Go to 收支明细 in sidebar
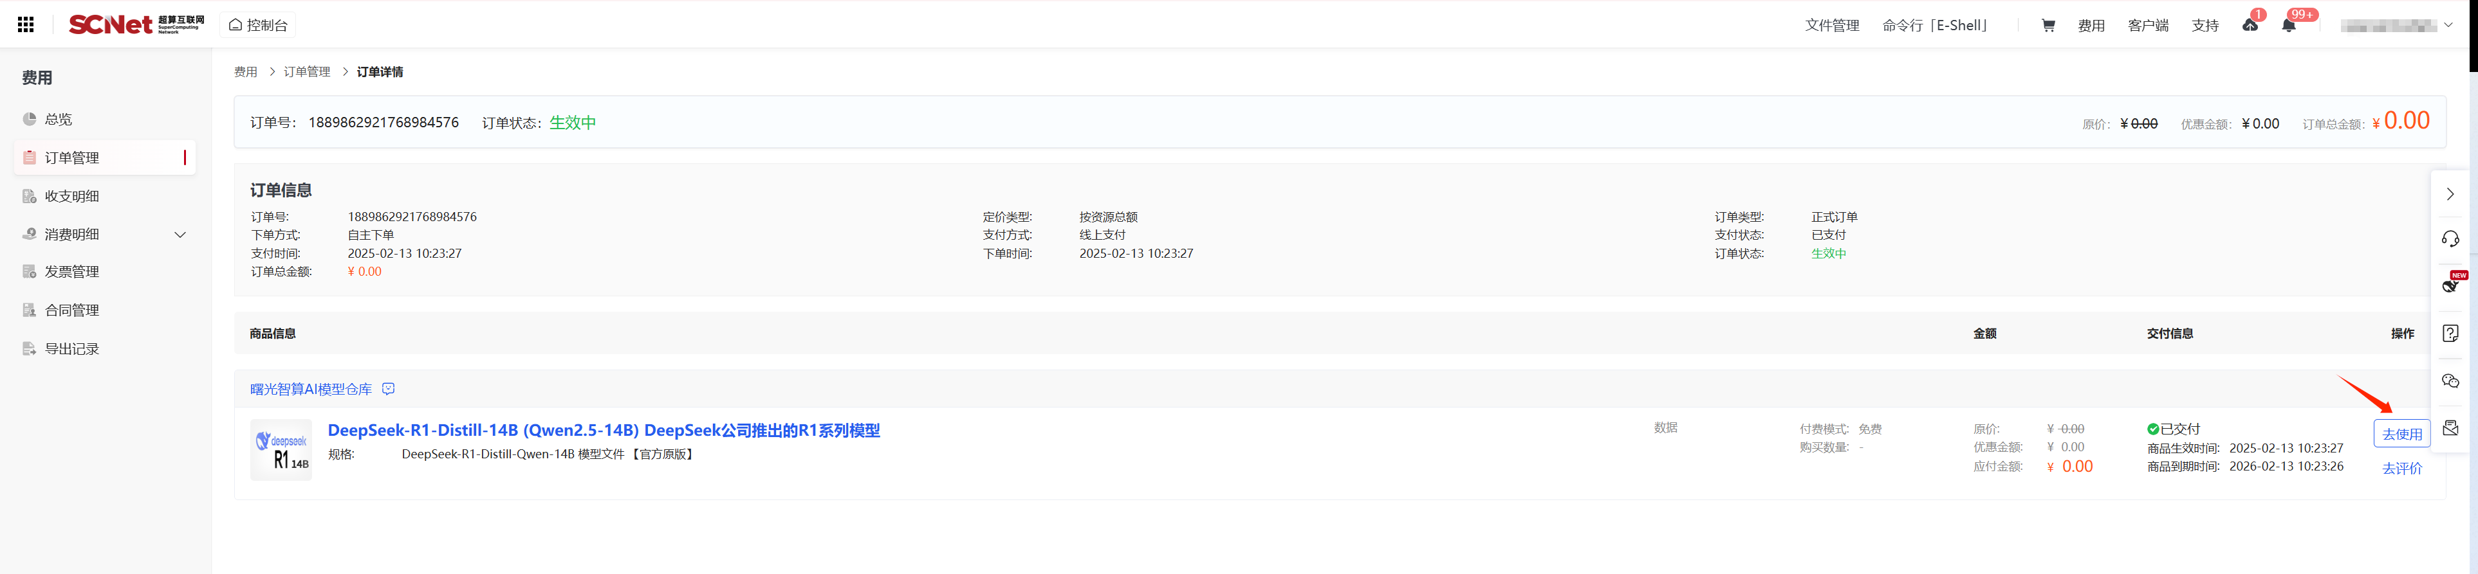 (x=71, y=196)
